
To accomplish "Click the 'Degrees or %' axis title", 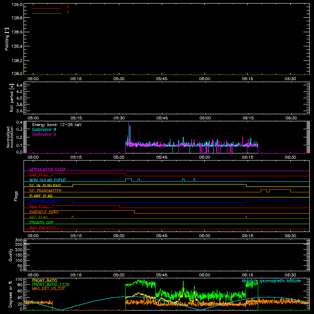I will tap(11, 294).
